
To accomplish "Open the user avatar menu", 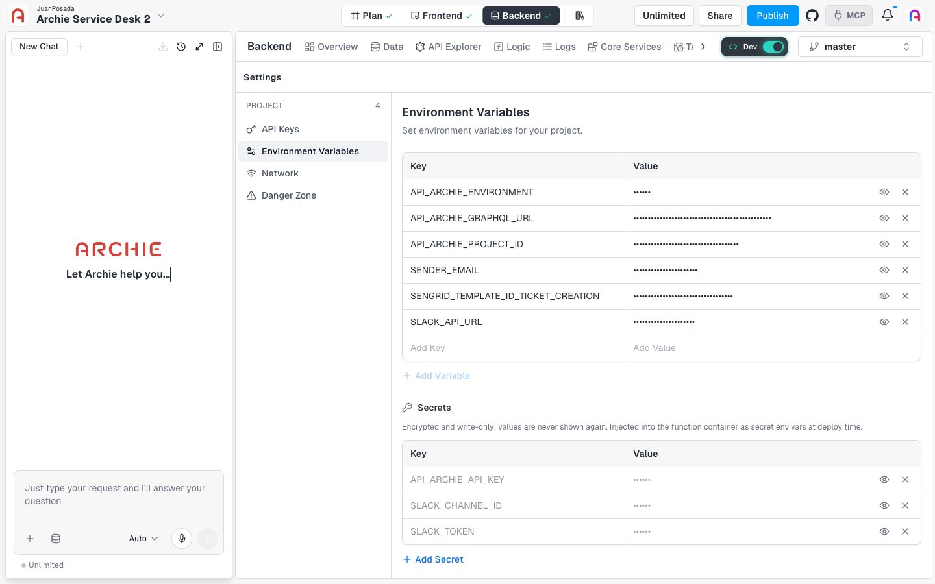I will [915, 16].
